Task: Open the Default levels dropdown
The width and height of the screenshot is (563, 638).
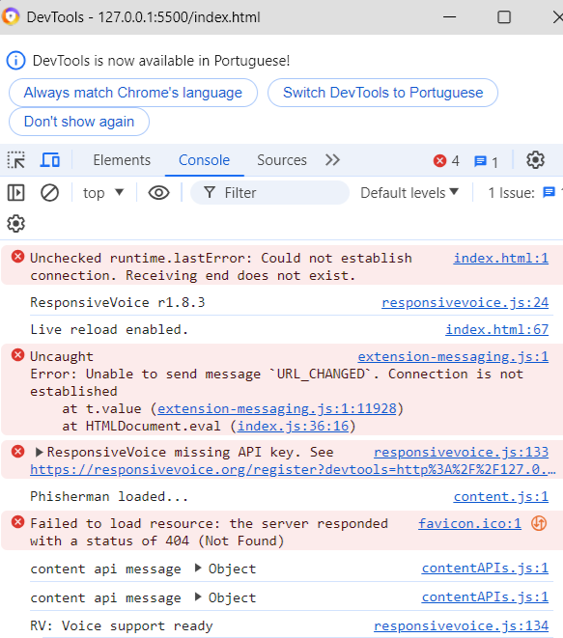Action: click(409, 192)
